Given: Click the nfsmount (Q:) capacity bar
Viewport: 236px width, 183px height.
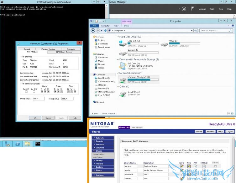Looking at the screenshot, I should point(143,80).
